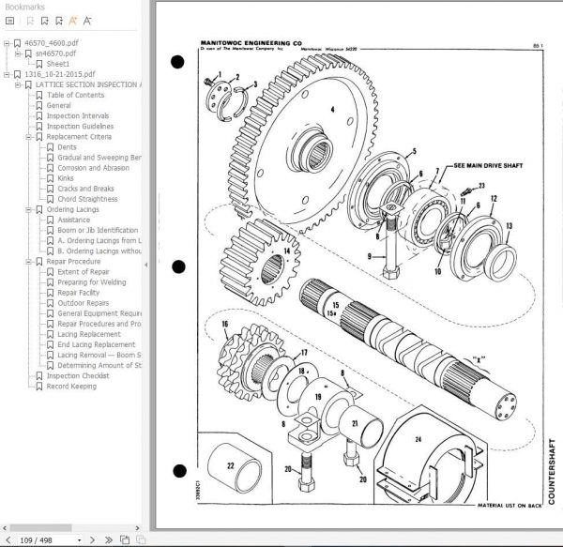Go to Table of Contents bookmark
Image resolution: width=563 pixels, height=547 pixels.
75,95
